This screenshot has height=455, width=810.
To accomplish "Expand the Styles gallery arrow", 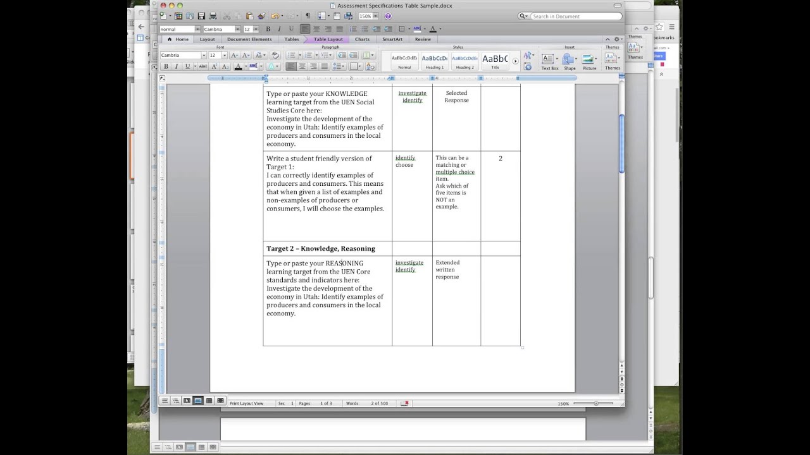I will point(515,61).
